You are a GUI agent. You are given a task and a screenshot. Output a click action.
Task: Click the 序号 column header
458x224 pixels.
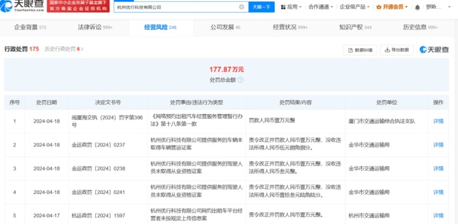15,102
